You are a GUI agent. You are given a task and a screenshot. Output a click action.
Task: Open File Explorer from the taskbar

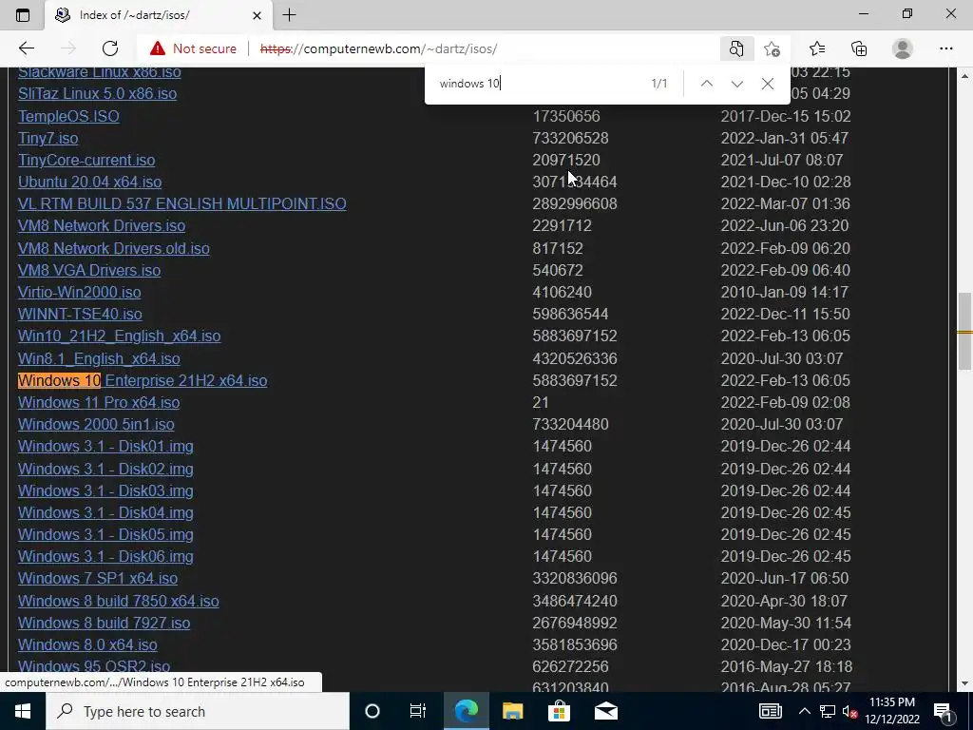coord(512,711)
